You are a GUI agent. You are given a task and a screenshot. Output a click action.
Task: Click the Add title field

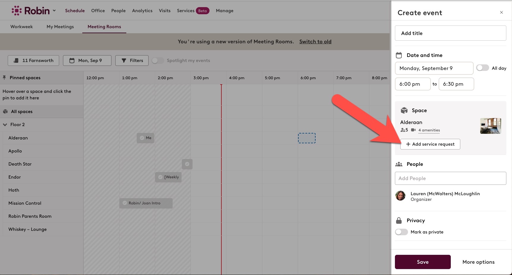[450, 33]
